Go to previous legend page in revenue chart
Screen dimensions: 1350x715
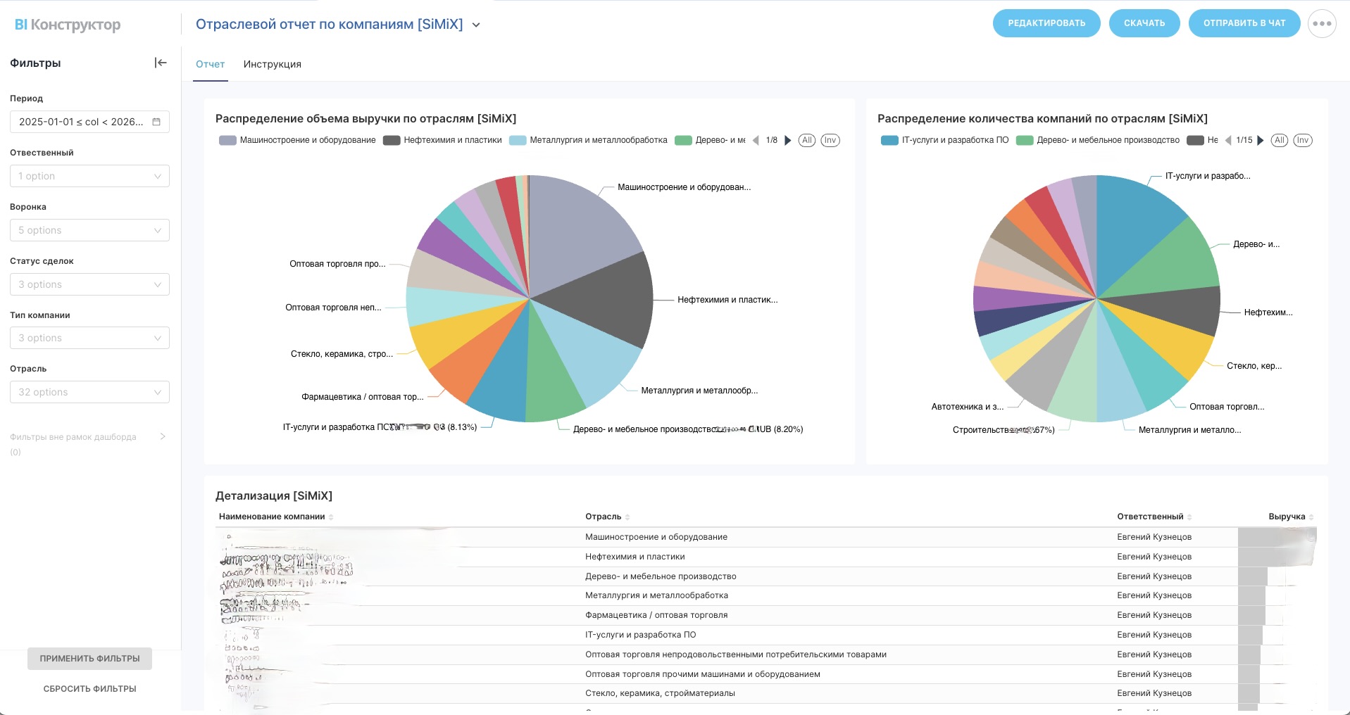coord(756,140)
